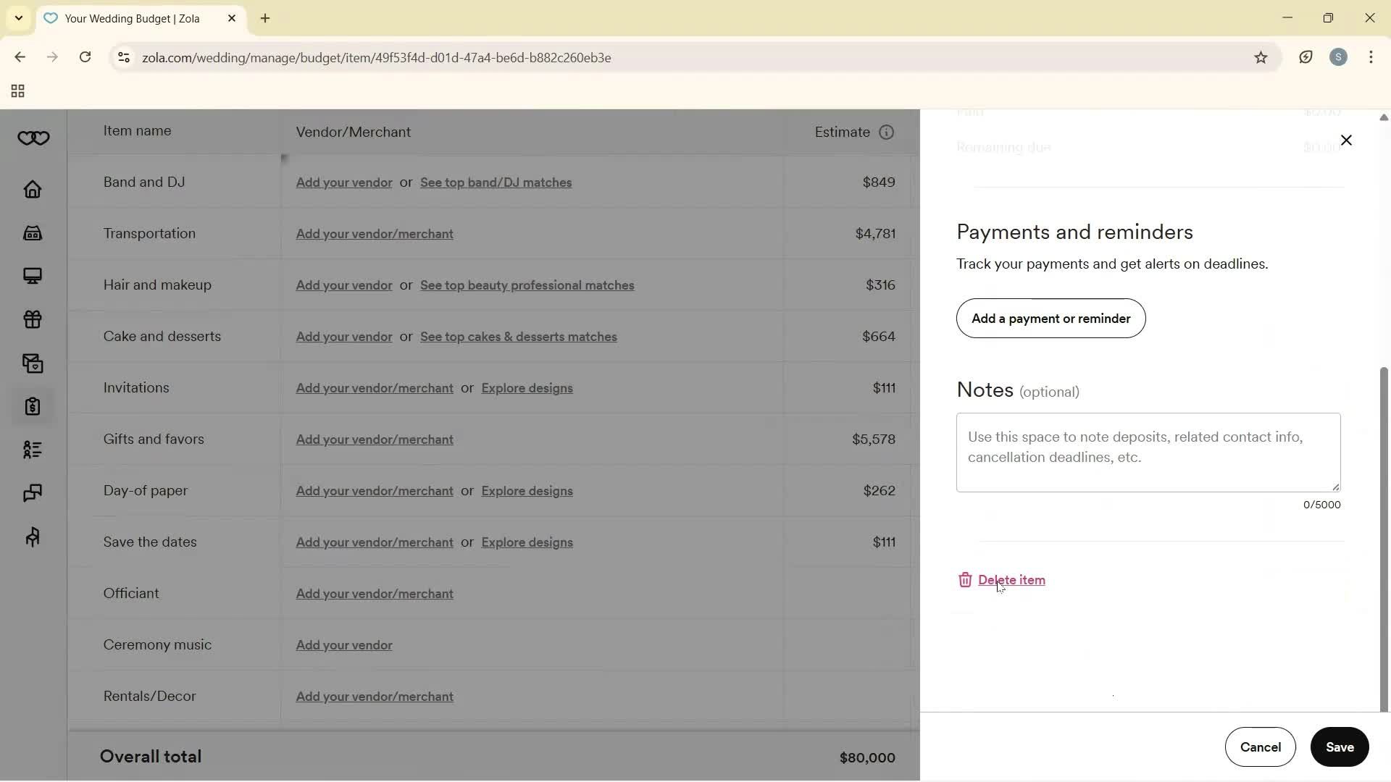The width and height of the screenshot is (1391, 782).
Task: Open the seating chart chair icon
Action: click(33, 537)
